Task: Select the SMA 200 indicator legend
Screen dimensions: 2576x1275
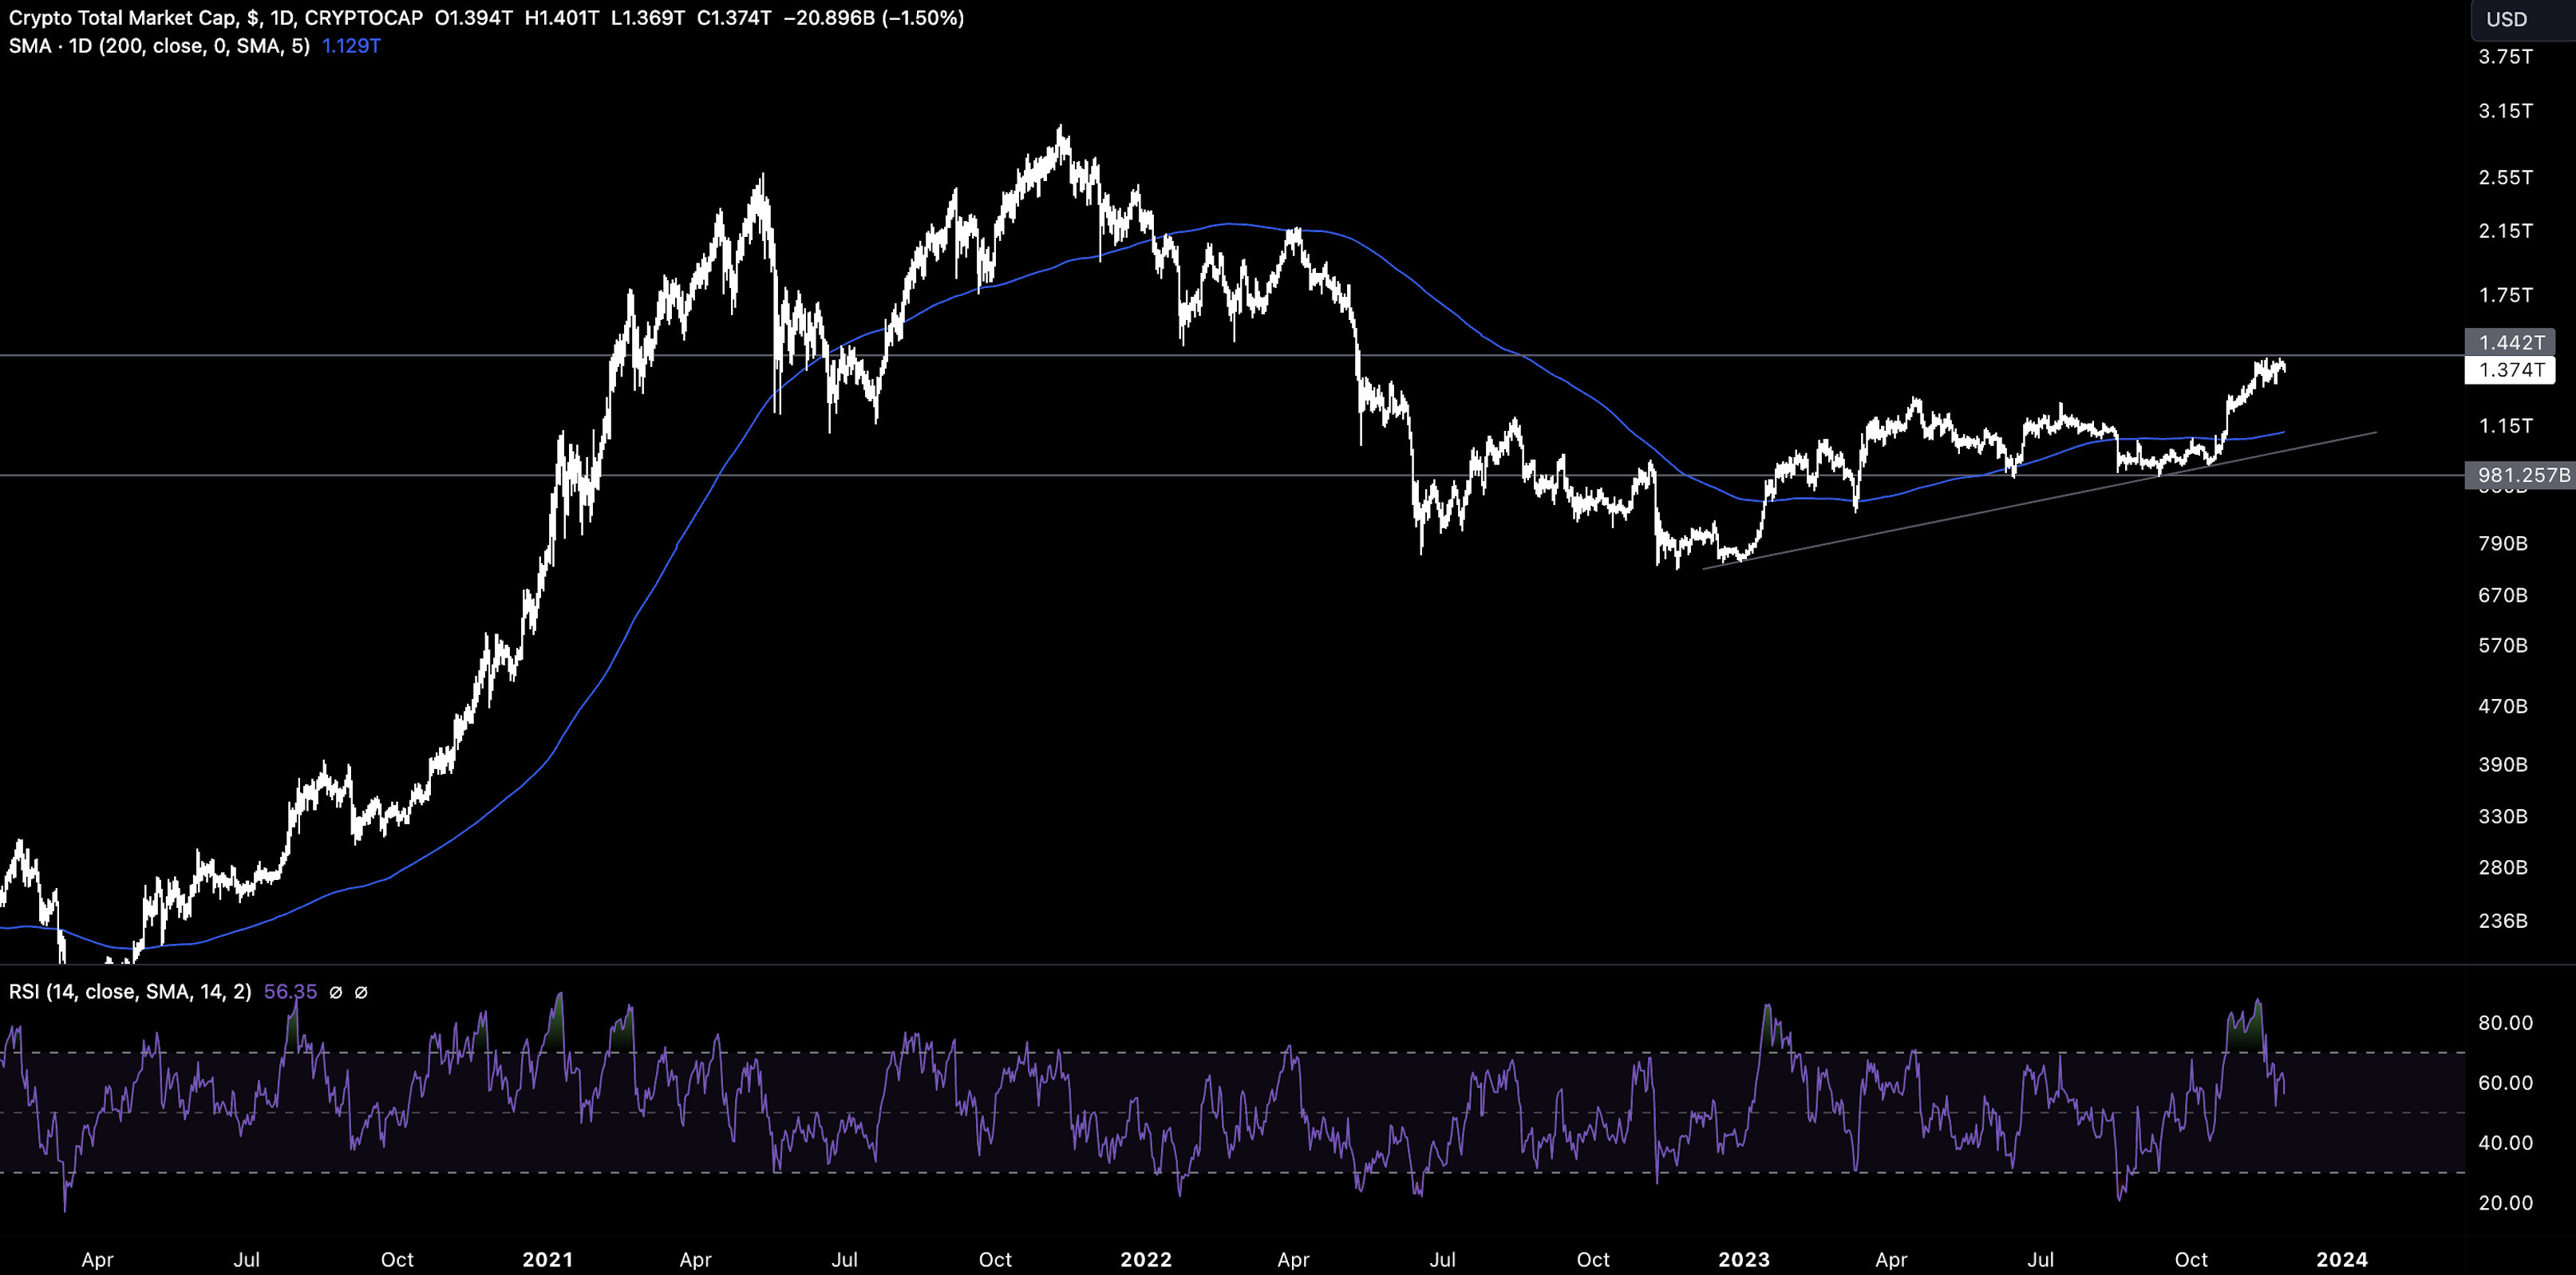Action: pos(159,46)
